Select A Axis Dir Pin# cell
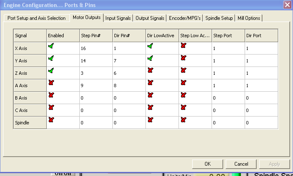 [x=129, y=86]
